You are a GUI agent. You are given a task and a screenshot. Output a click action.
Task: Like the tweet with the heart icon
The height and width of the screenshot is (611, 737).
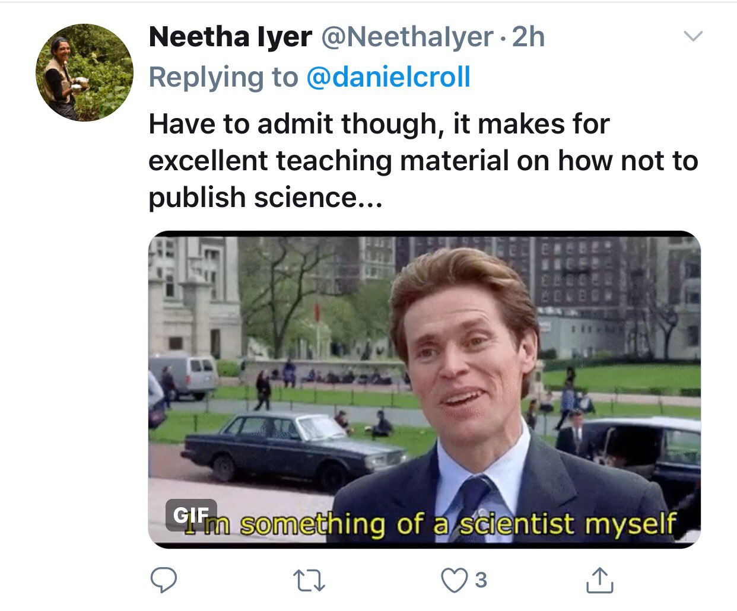[455, 580]
